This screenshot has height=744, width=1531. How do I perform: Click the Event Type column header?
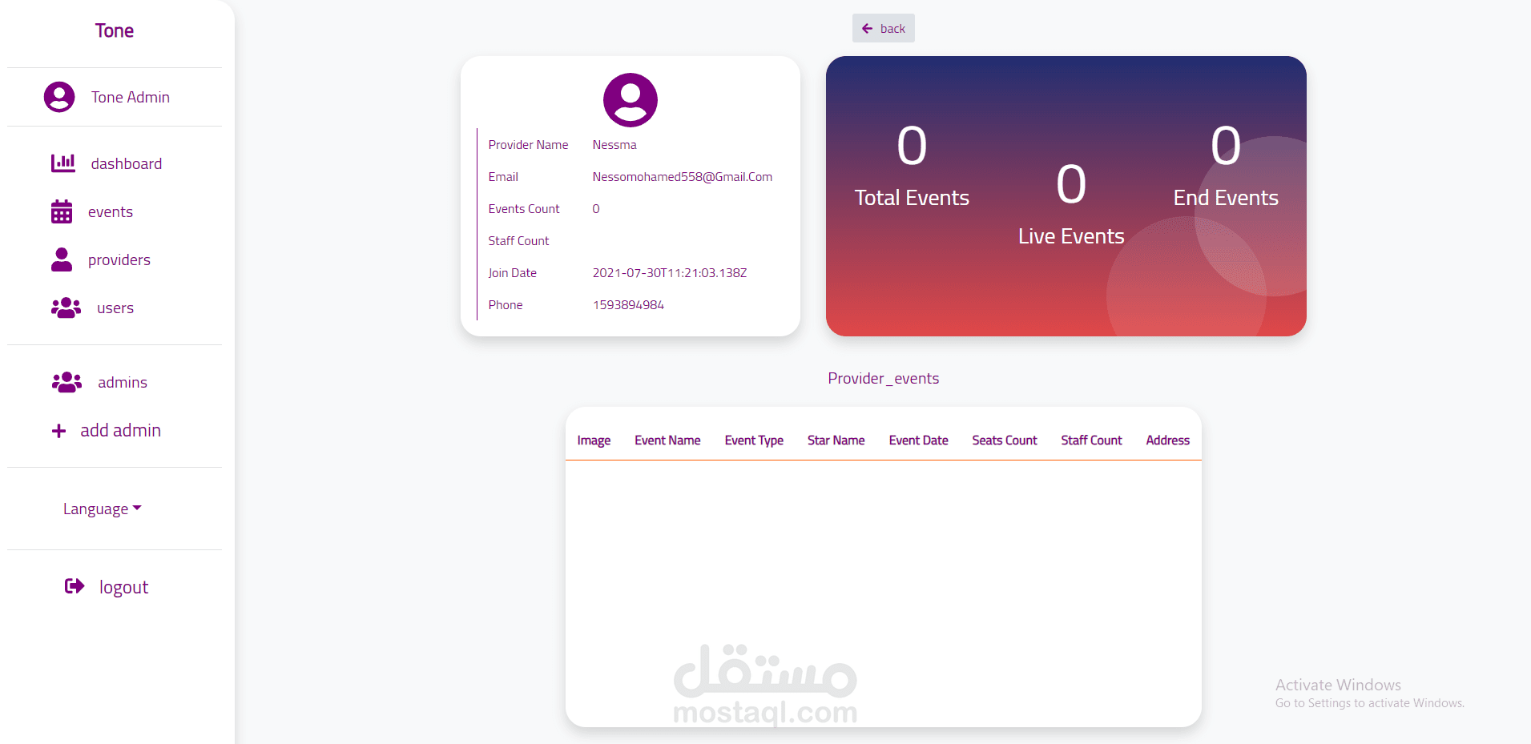(x=754, y=440)
